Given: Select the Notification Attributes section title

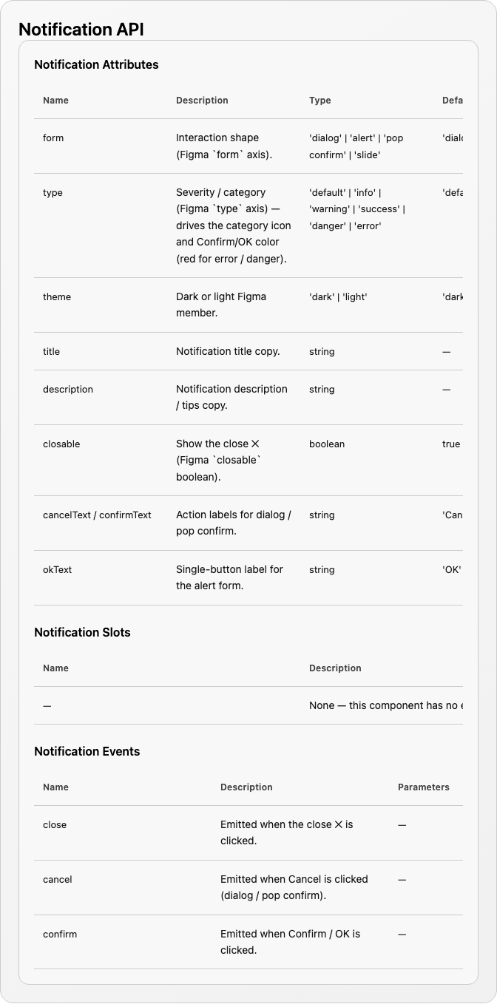Looking at the screenshot, I should pos(96,64).
